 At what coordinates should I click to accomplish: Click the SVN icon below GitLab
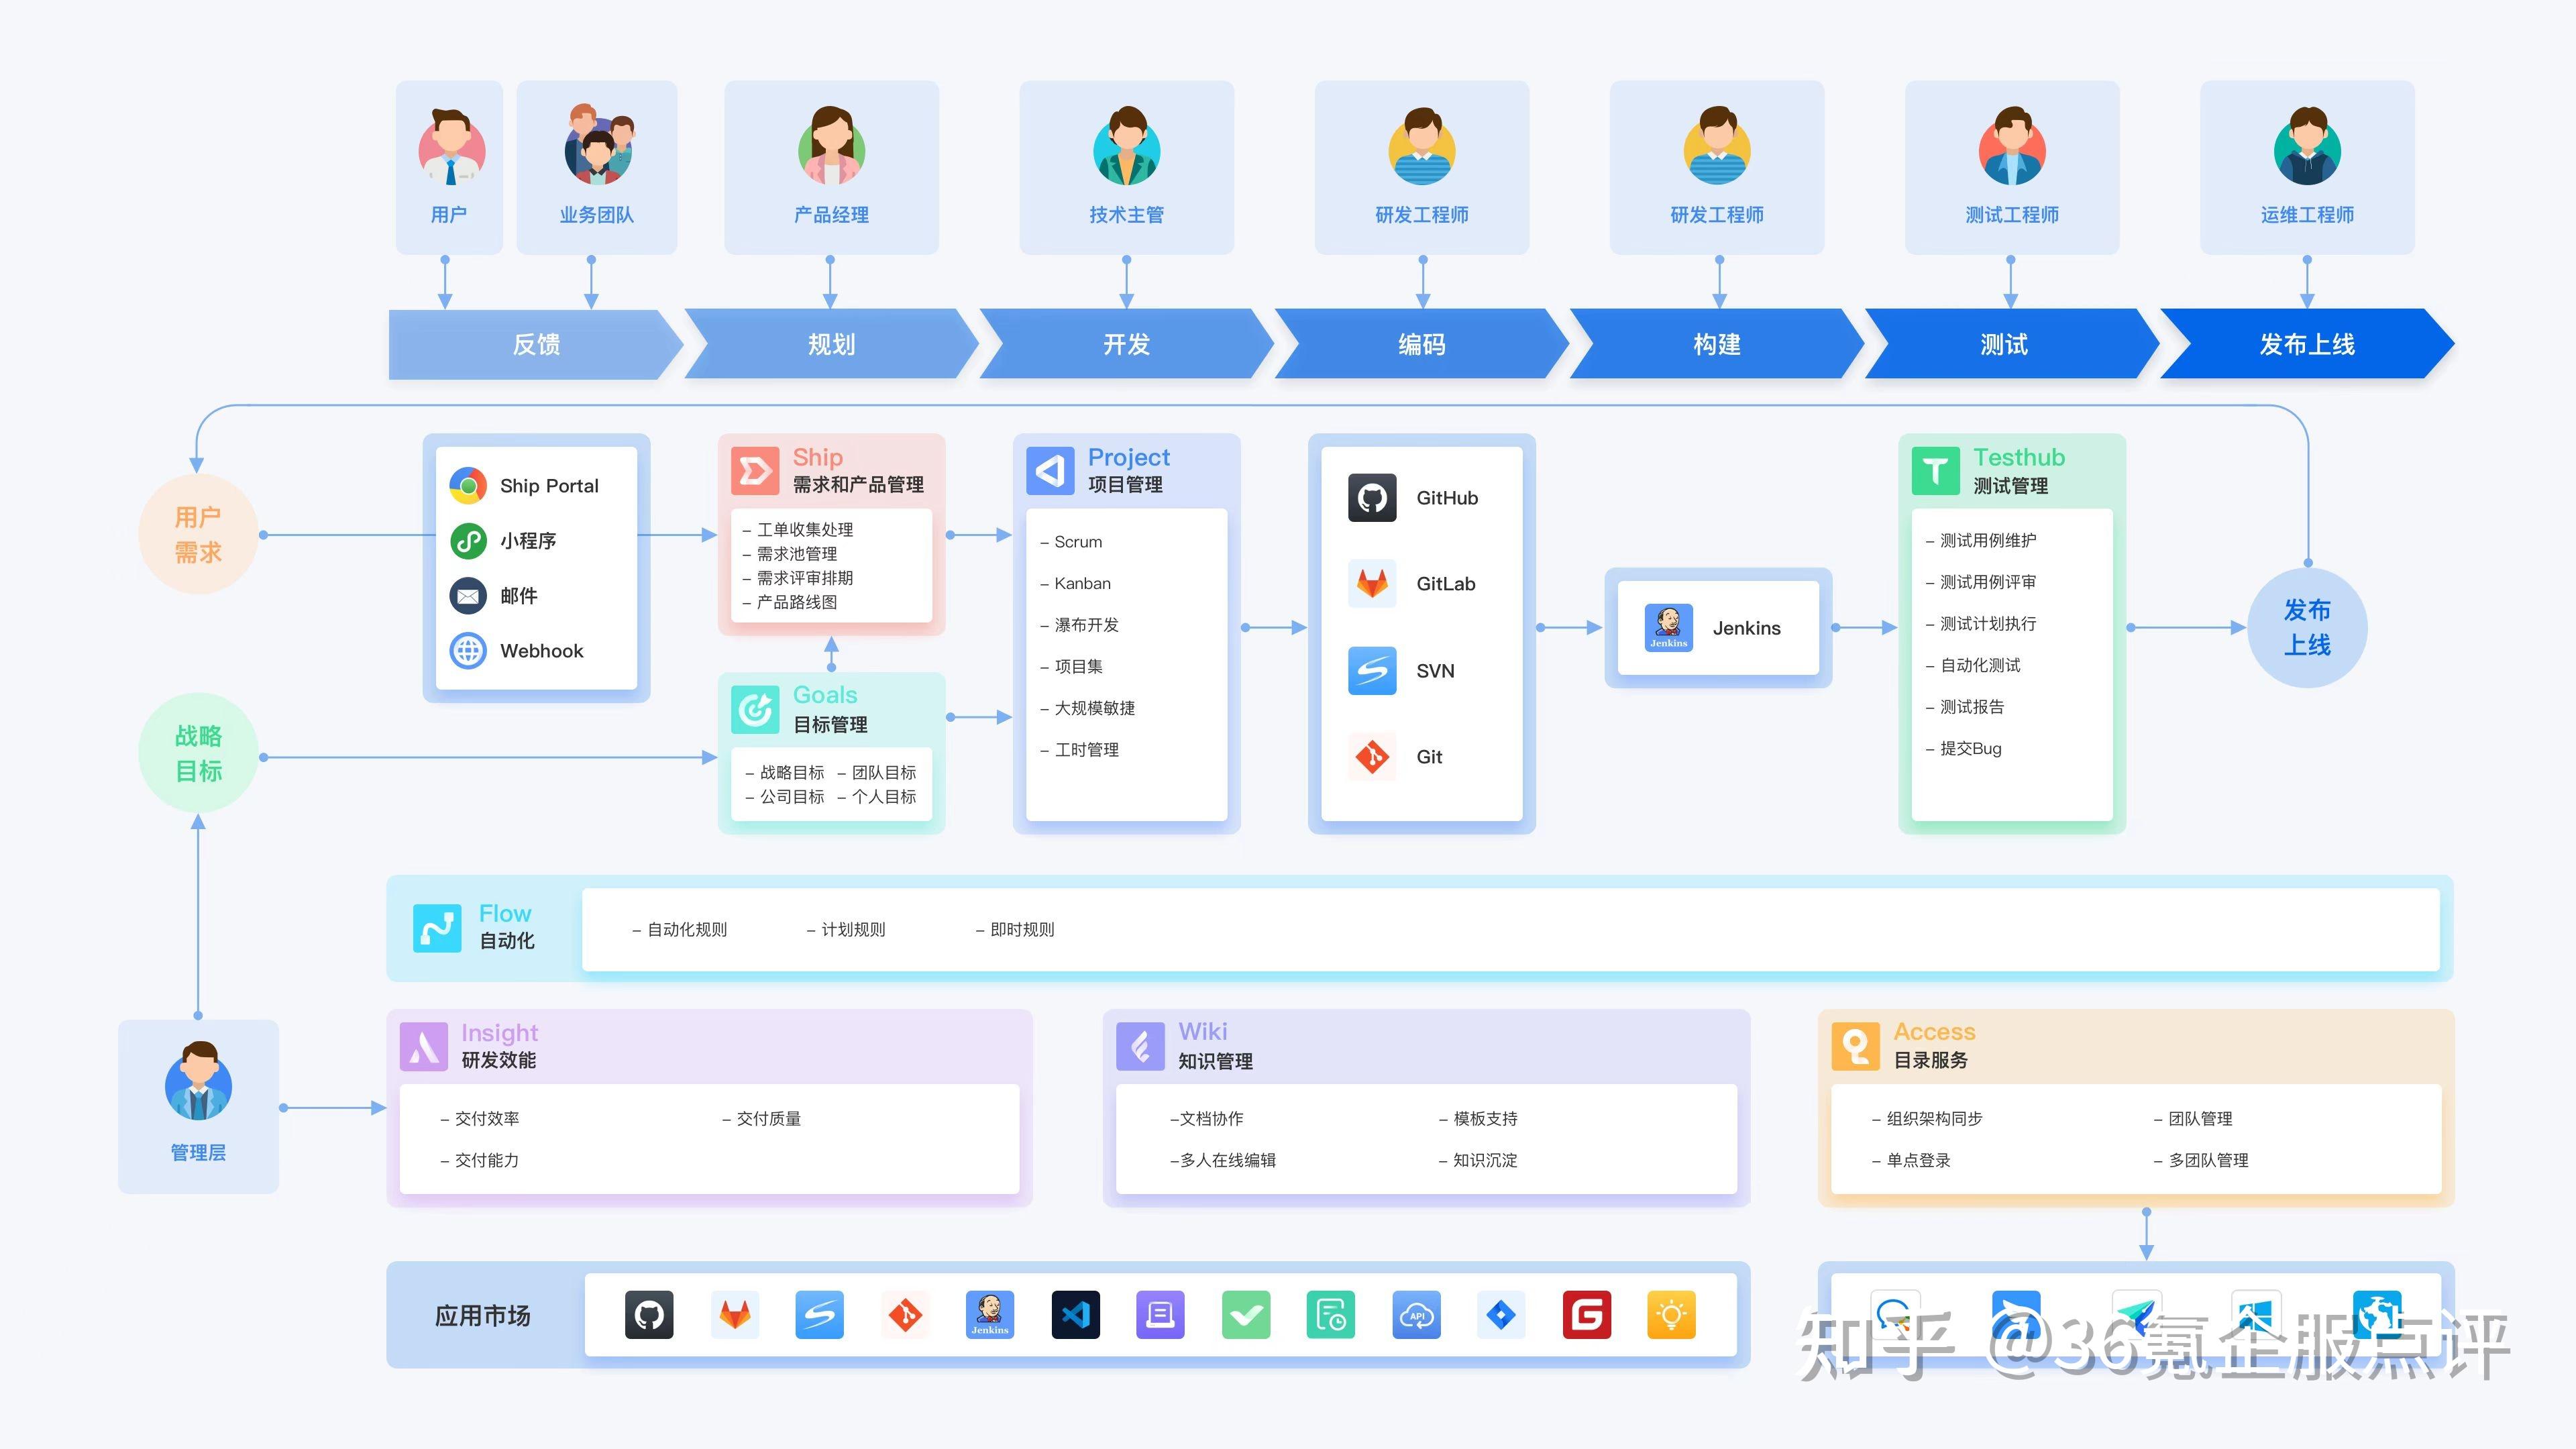coord(1372,671)
